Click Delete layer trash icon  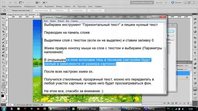pyautogui.click(x=188, y=103)
